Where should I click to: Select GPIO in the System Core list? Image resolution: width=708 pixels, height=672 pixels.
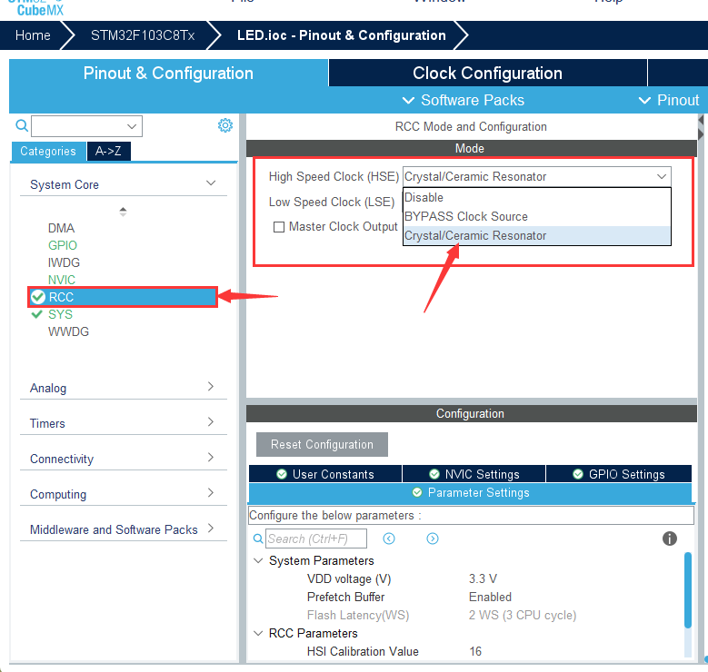(63, 245)
